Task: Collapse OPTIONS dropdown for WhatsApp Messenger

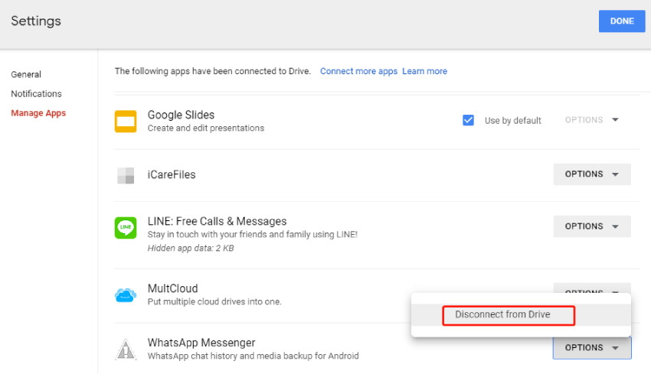Action: pyautogui.click(x=591, y=347)
